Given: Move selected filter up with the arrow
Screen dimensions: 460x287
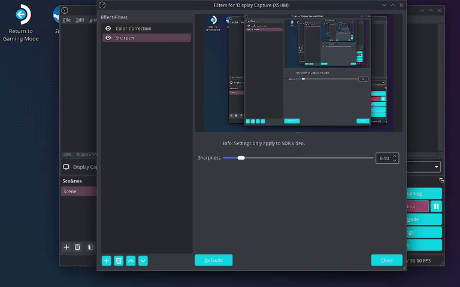Looking at the screenshot, I should tap(131, 261).
